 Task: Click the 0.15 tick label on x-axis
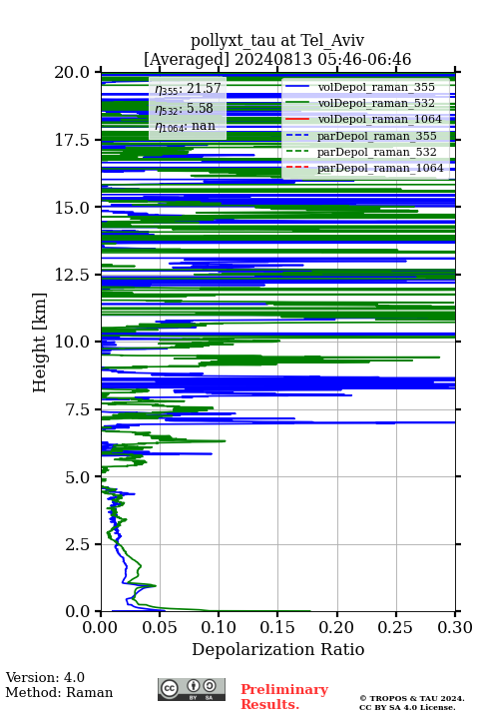tap(277, 627)
